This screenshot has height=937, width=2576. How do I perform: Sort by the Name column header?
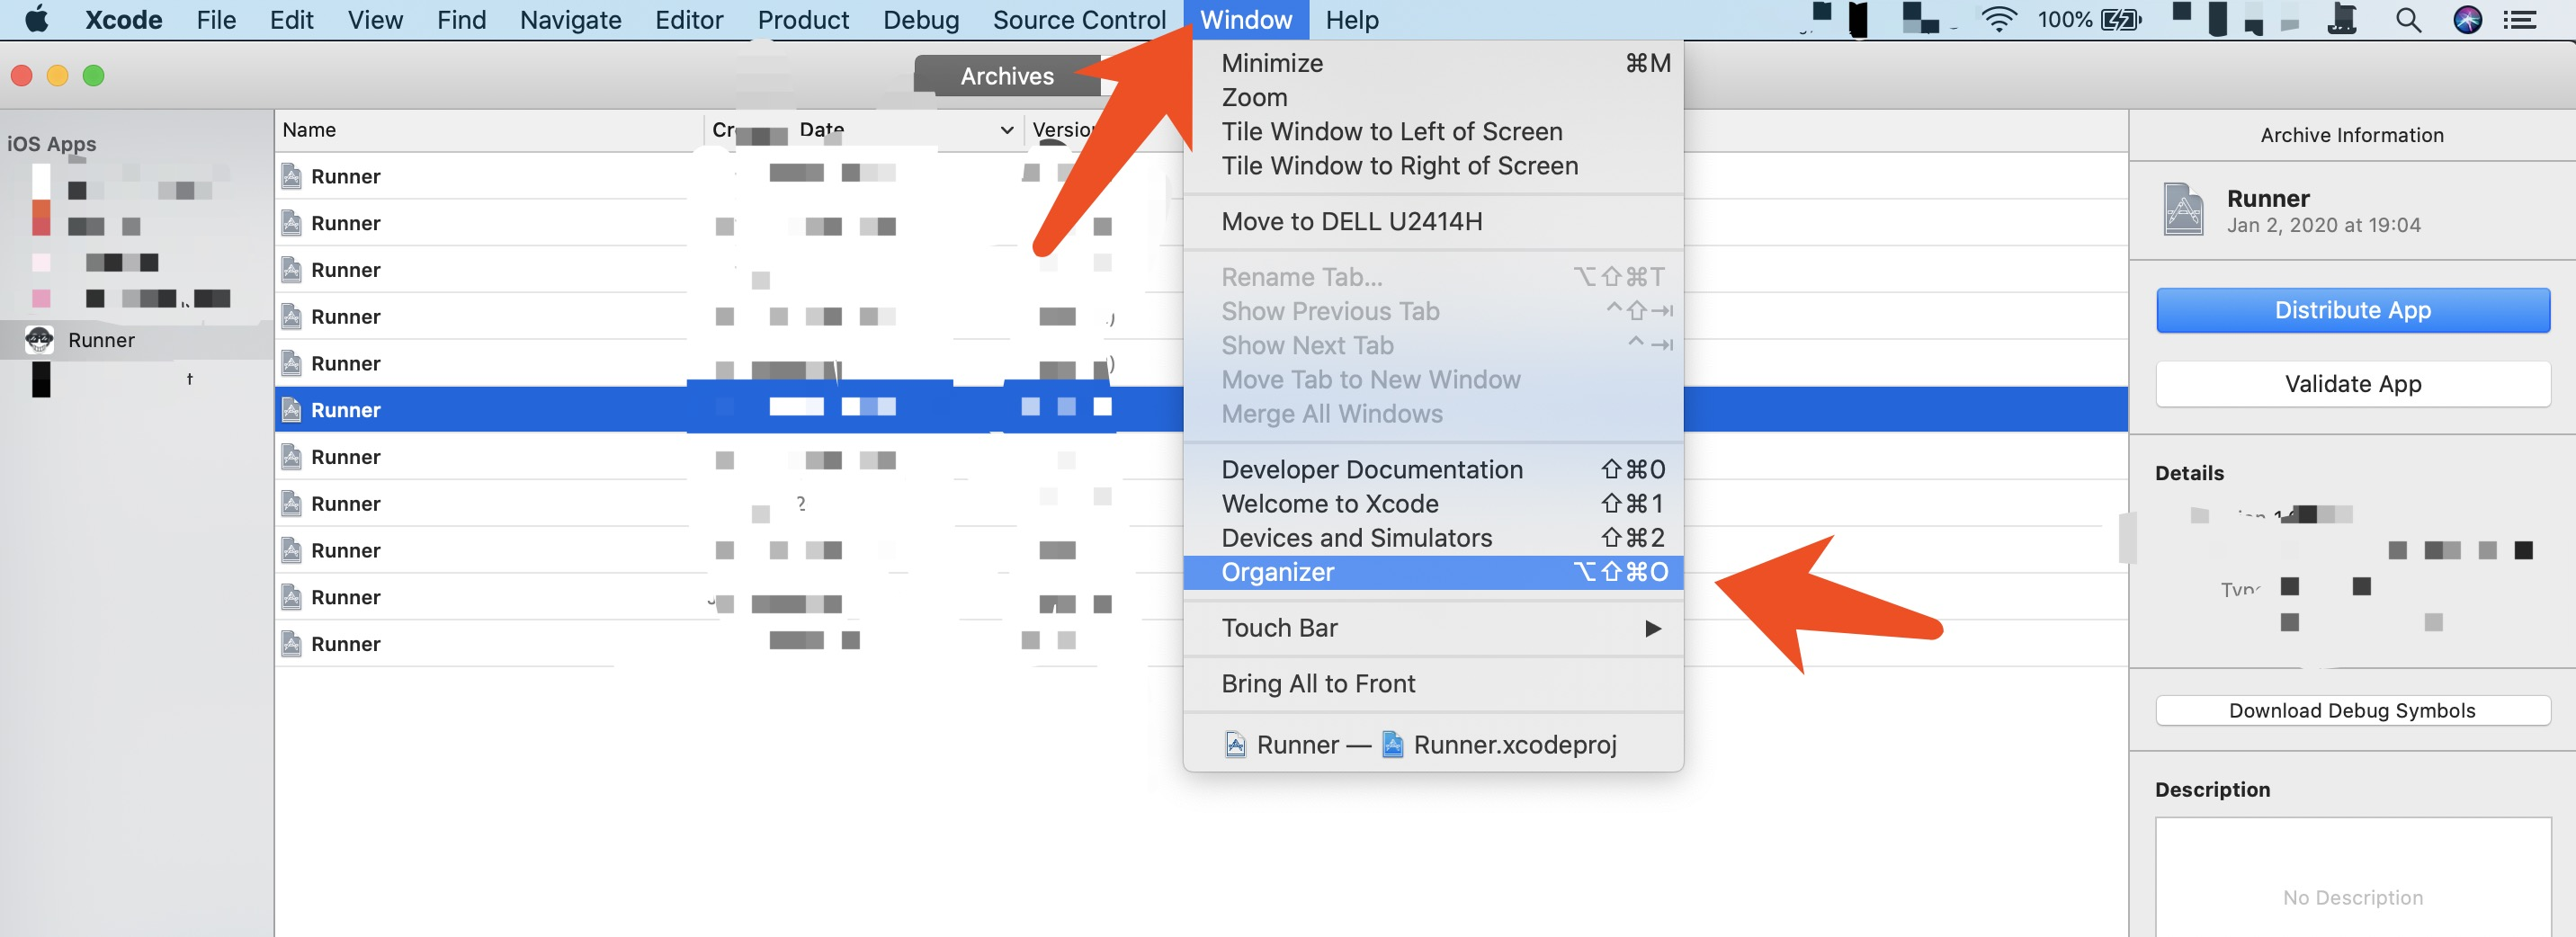490,130
